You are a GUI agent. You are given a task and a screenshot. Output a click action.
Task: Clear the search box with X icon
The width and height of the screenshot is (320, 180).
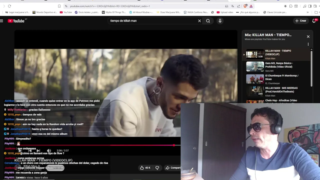(199, 21)
